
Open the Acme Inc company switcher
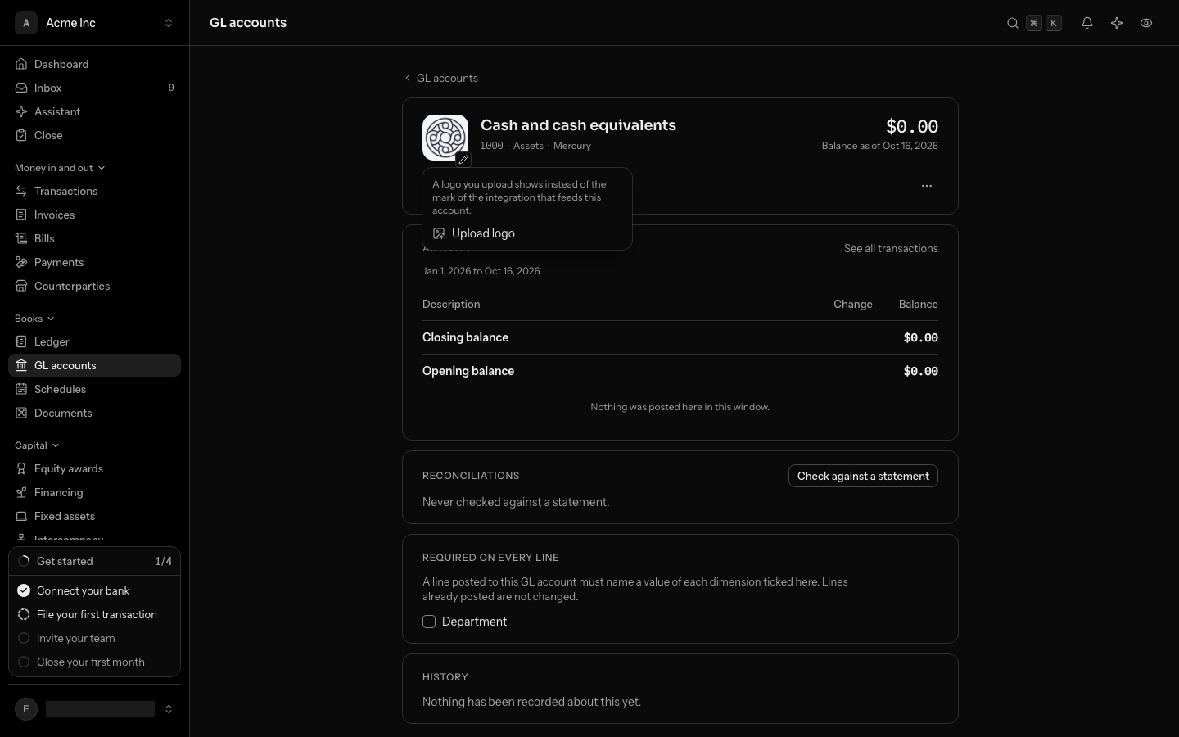click(x=94, y=23)
